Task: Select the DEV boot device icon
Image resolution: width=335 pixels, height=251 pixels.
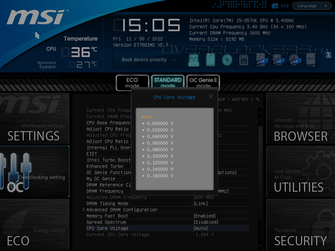Action: [x=310, y=60]
